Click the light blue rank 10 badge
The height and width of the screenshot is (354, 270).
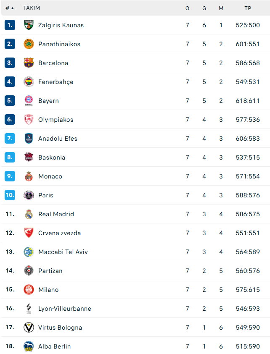point(10,195)
